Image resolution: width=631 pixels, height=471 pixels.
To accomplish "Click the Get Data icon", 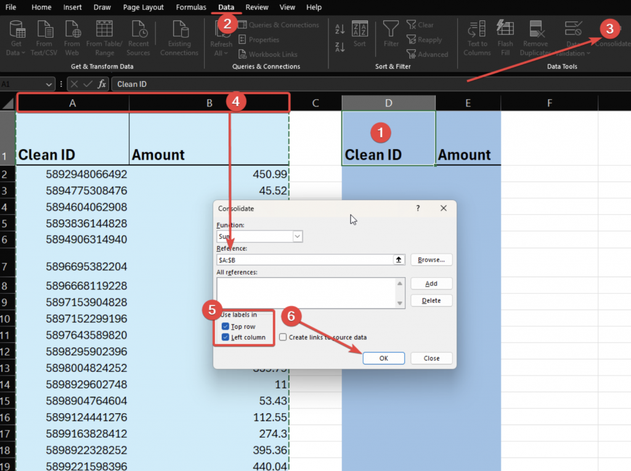I will (x=17, y=30).
